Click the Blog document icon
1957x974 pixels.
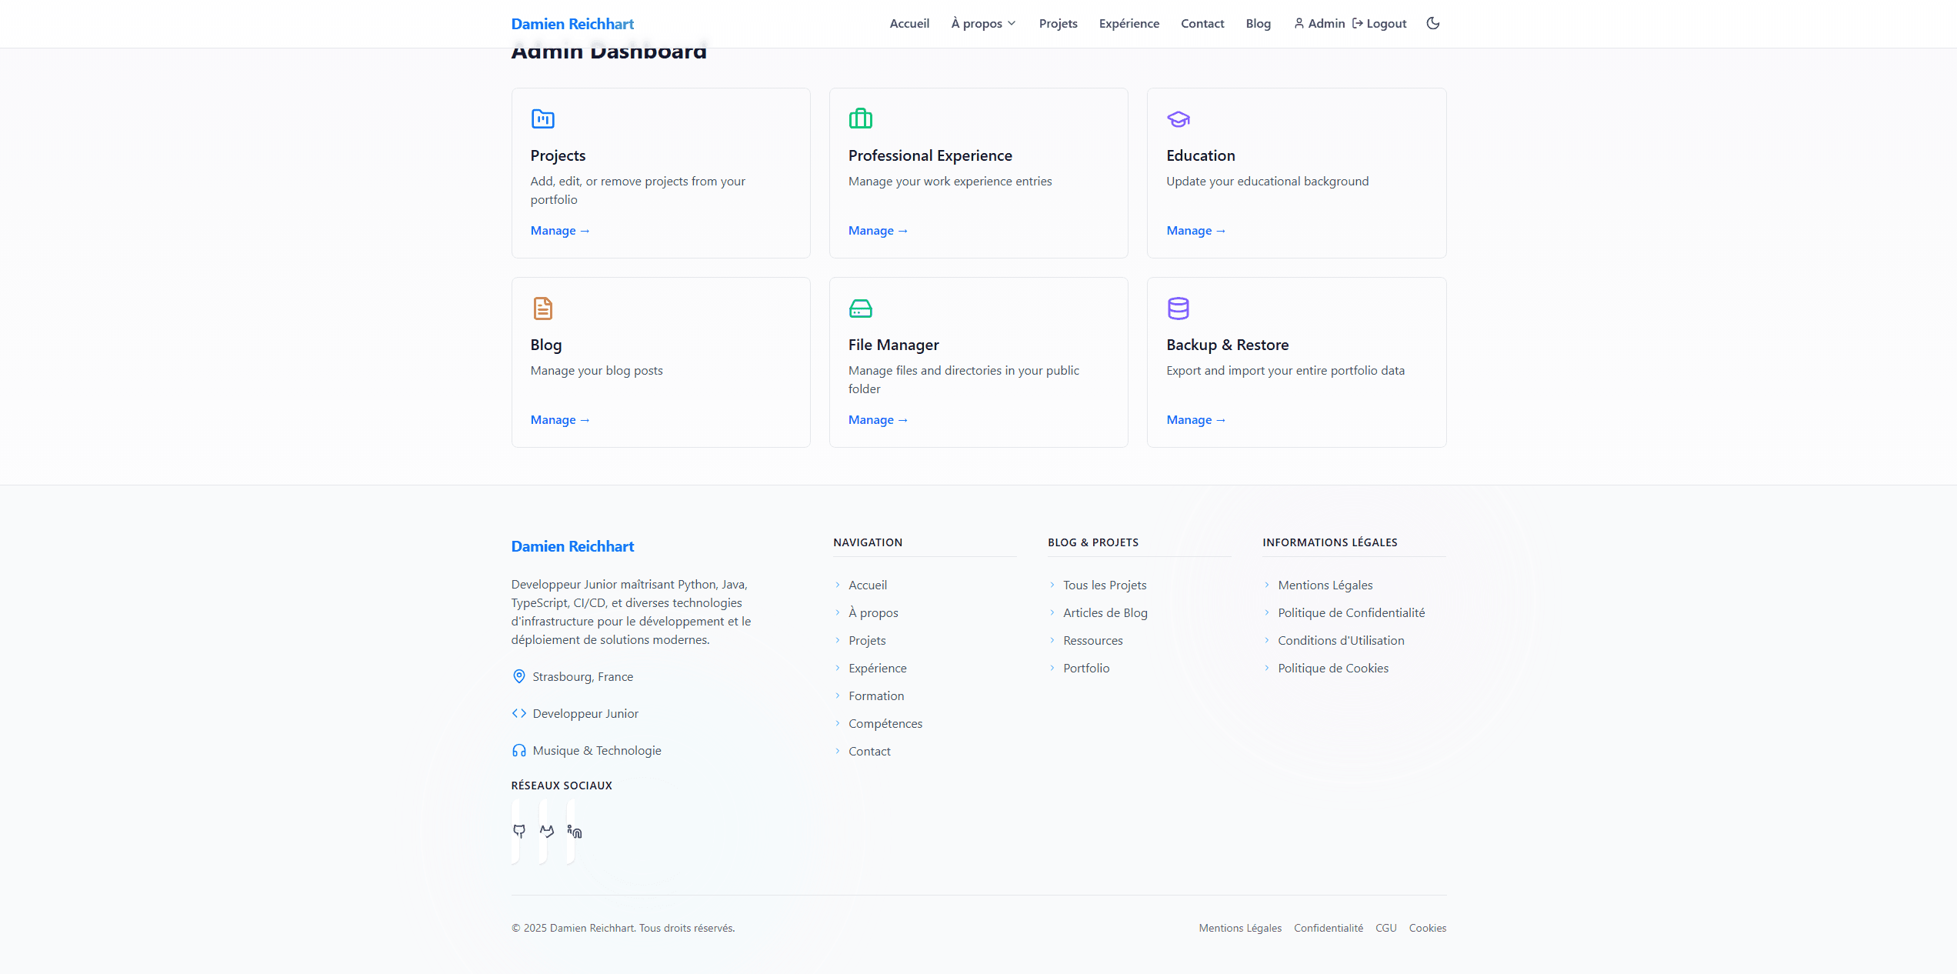click(x=543, y=308)
